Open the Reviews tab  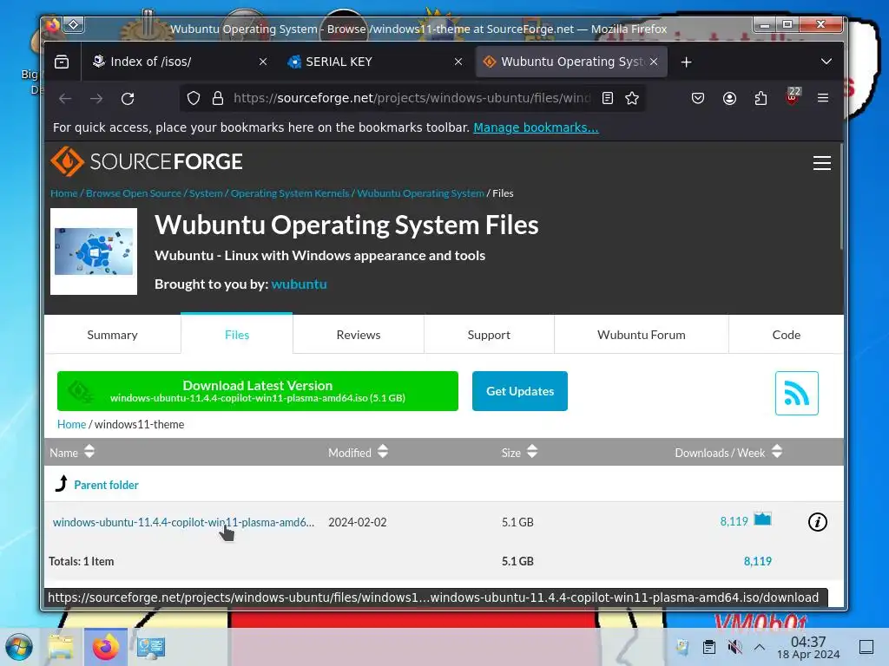click(x=359, y=335)
